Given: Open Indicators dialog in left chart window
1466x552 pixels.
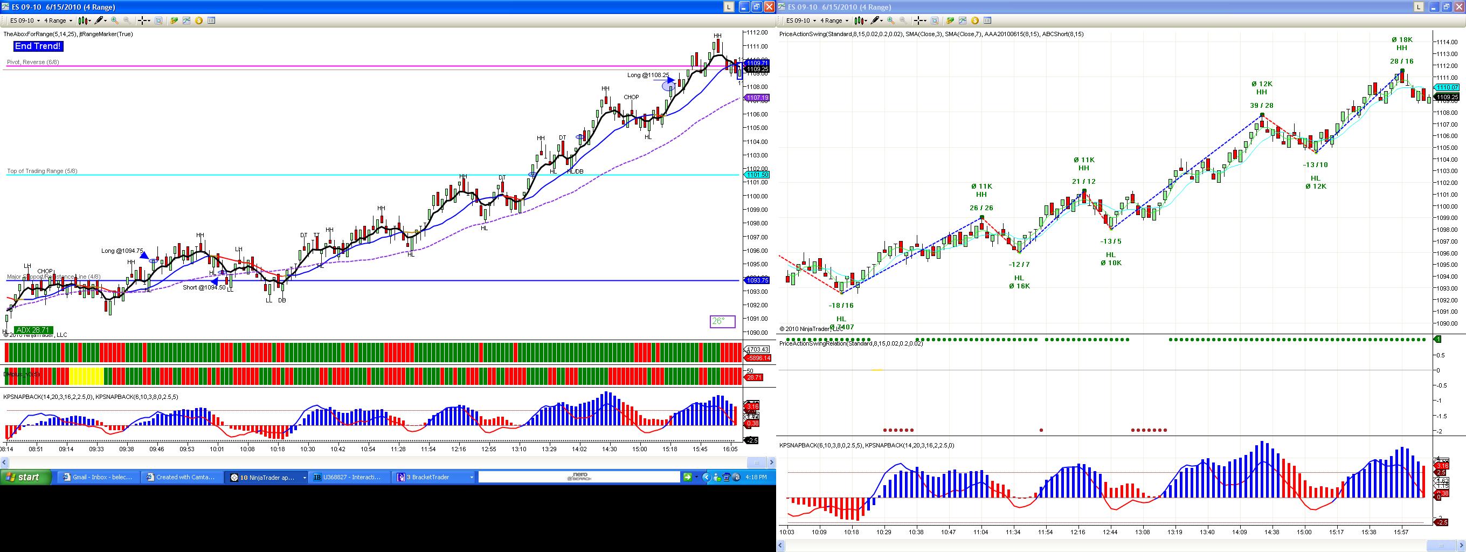Looking at the screenshot, I should pyautogui.click(x=186, y=20).
